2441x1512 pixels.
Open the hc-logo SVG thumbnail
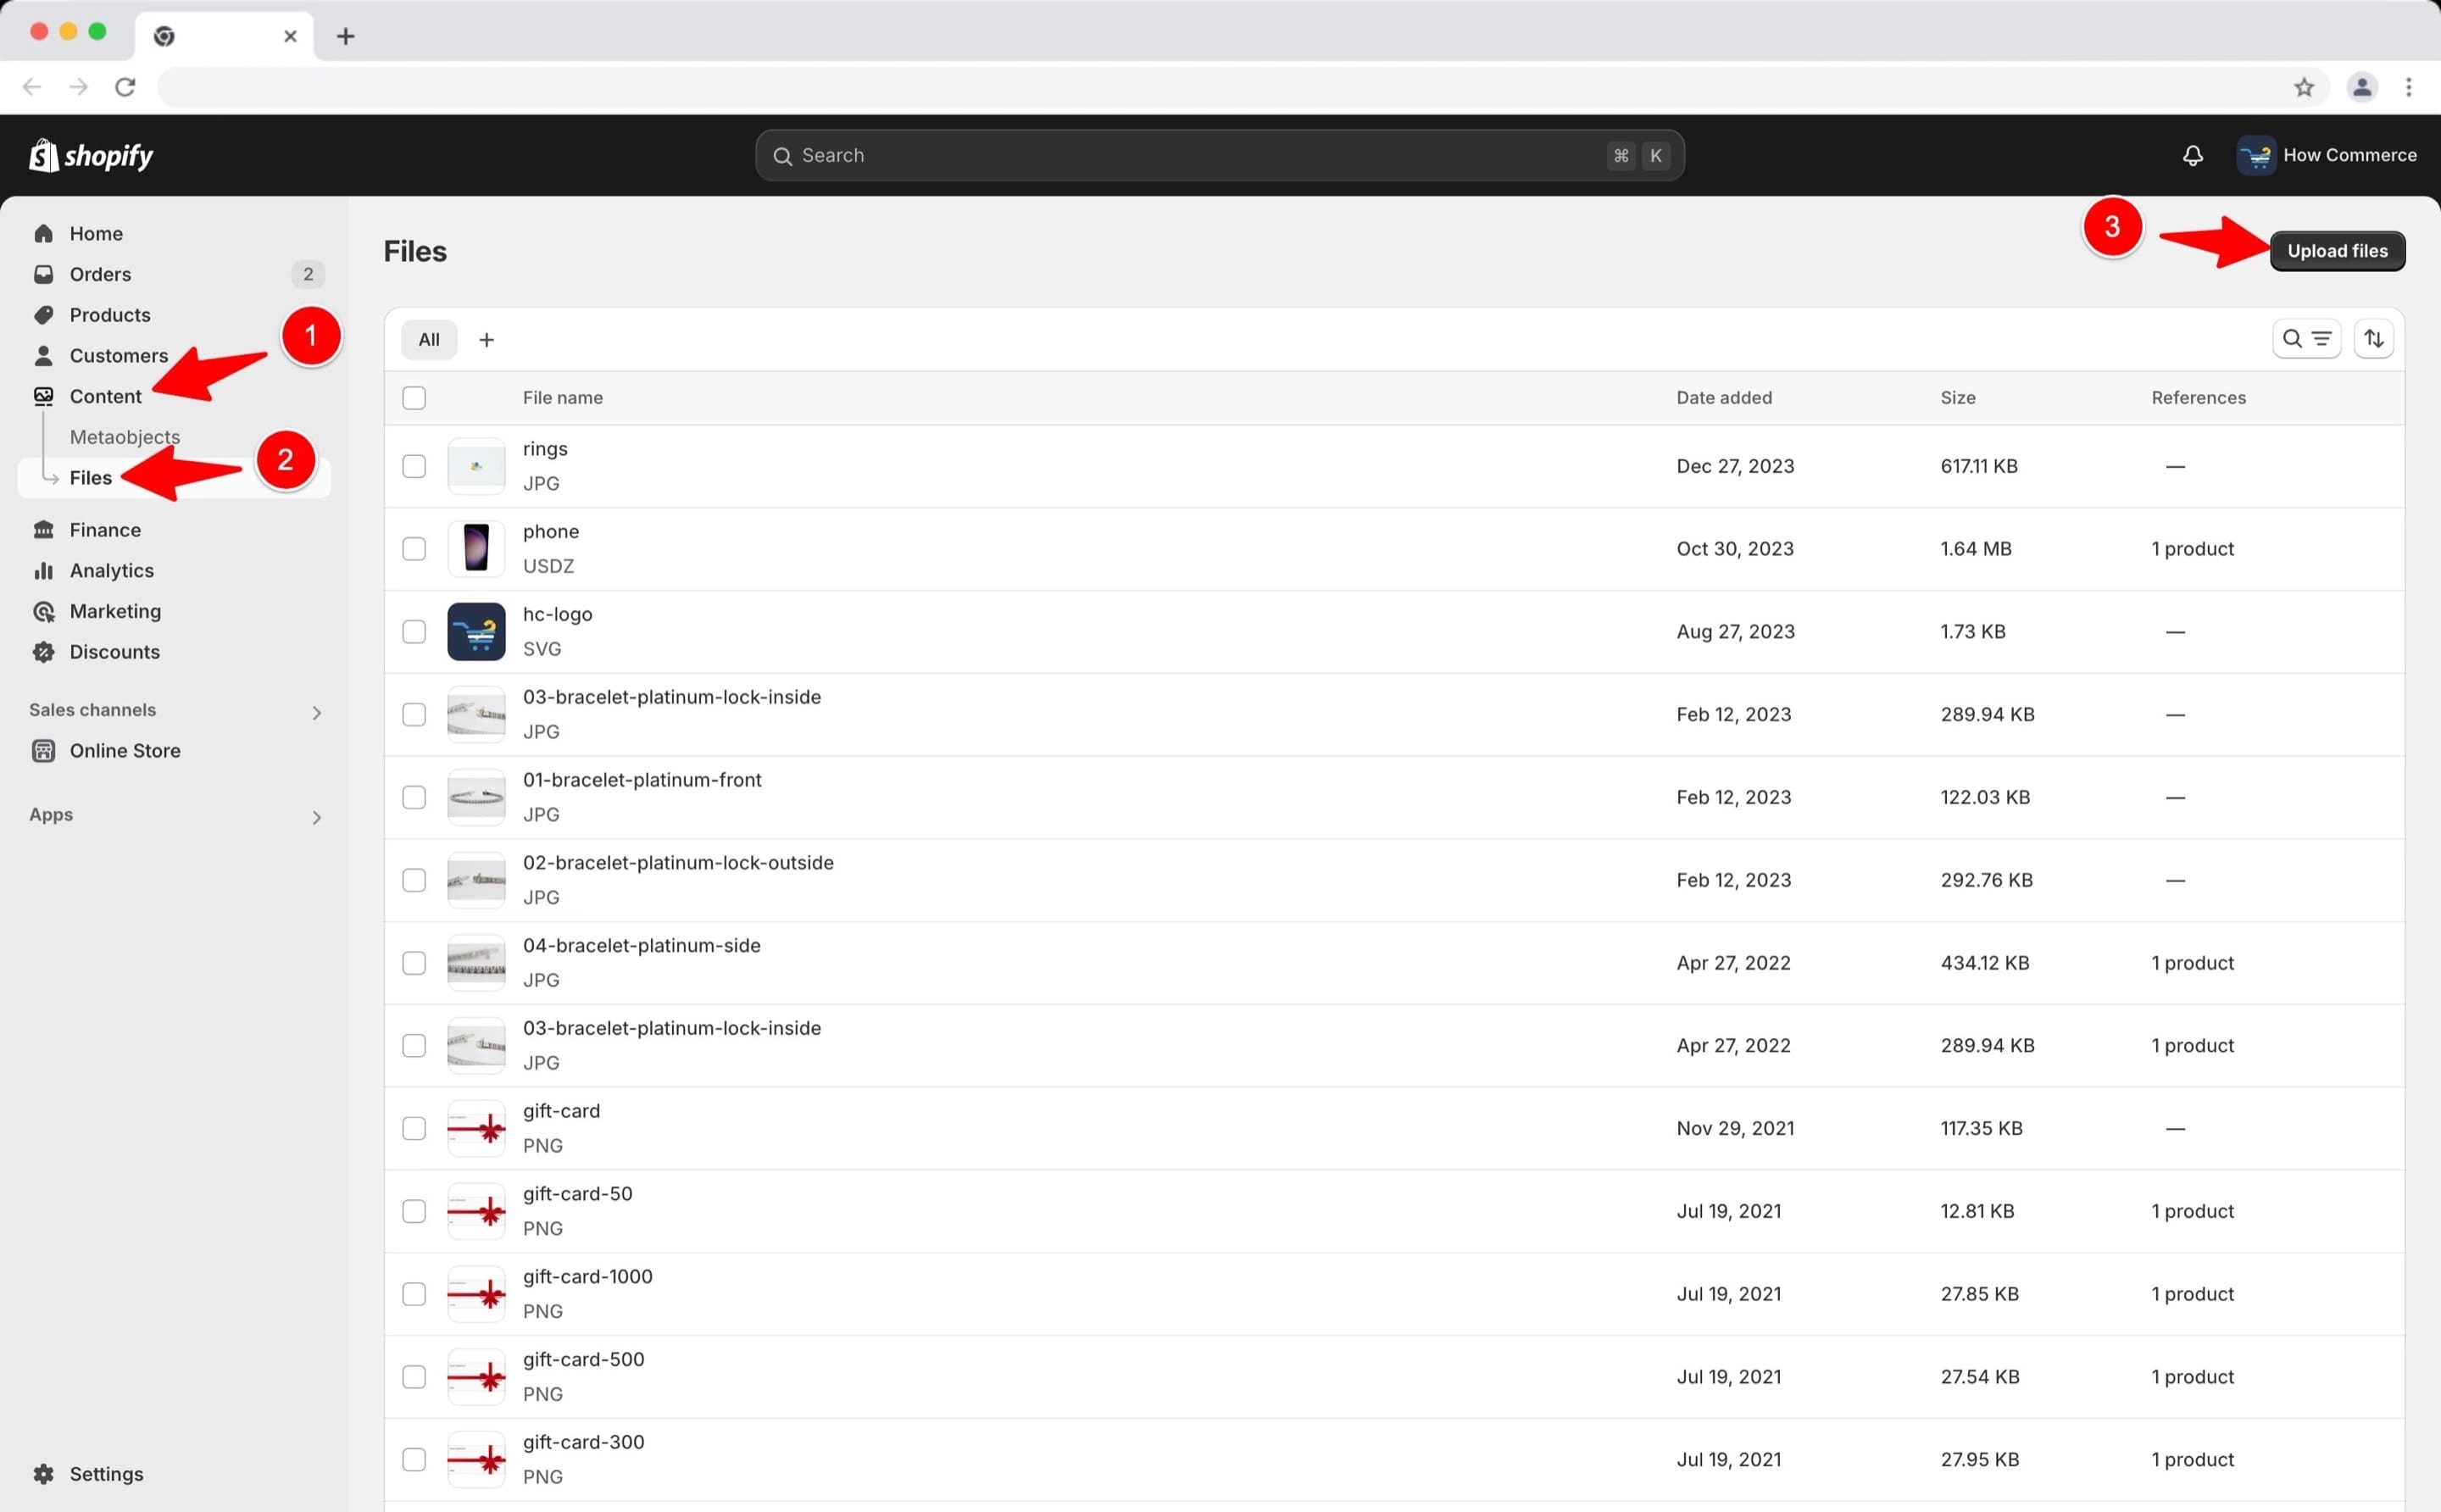[x=476, y=632]
